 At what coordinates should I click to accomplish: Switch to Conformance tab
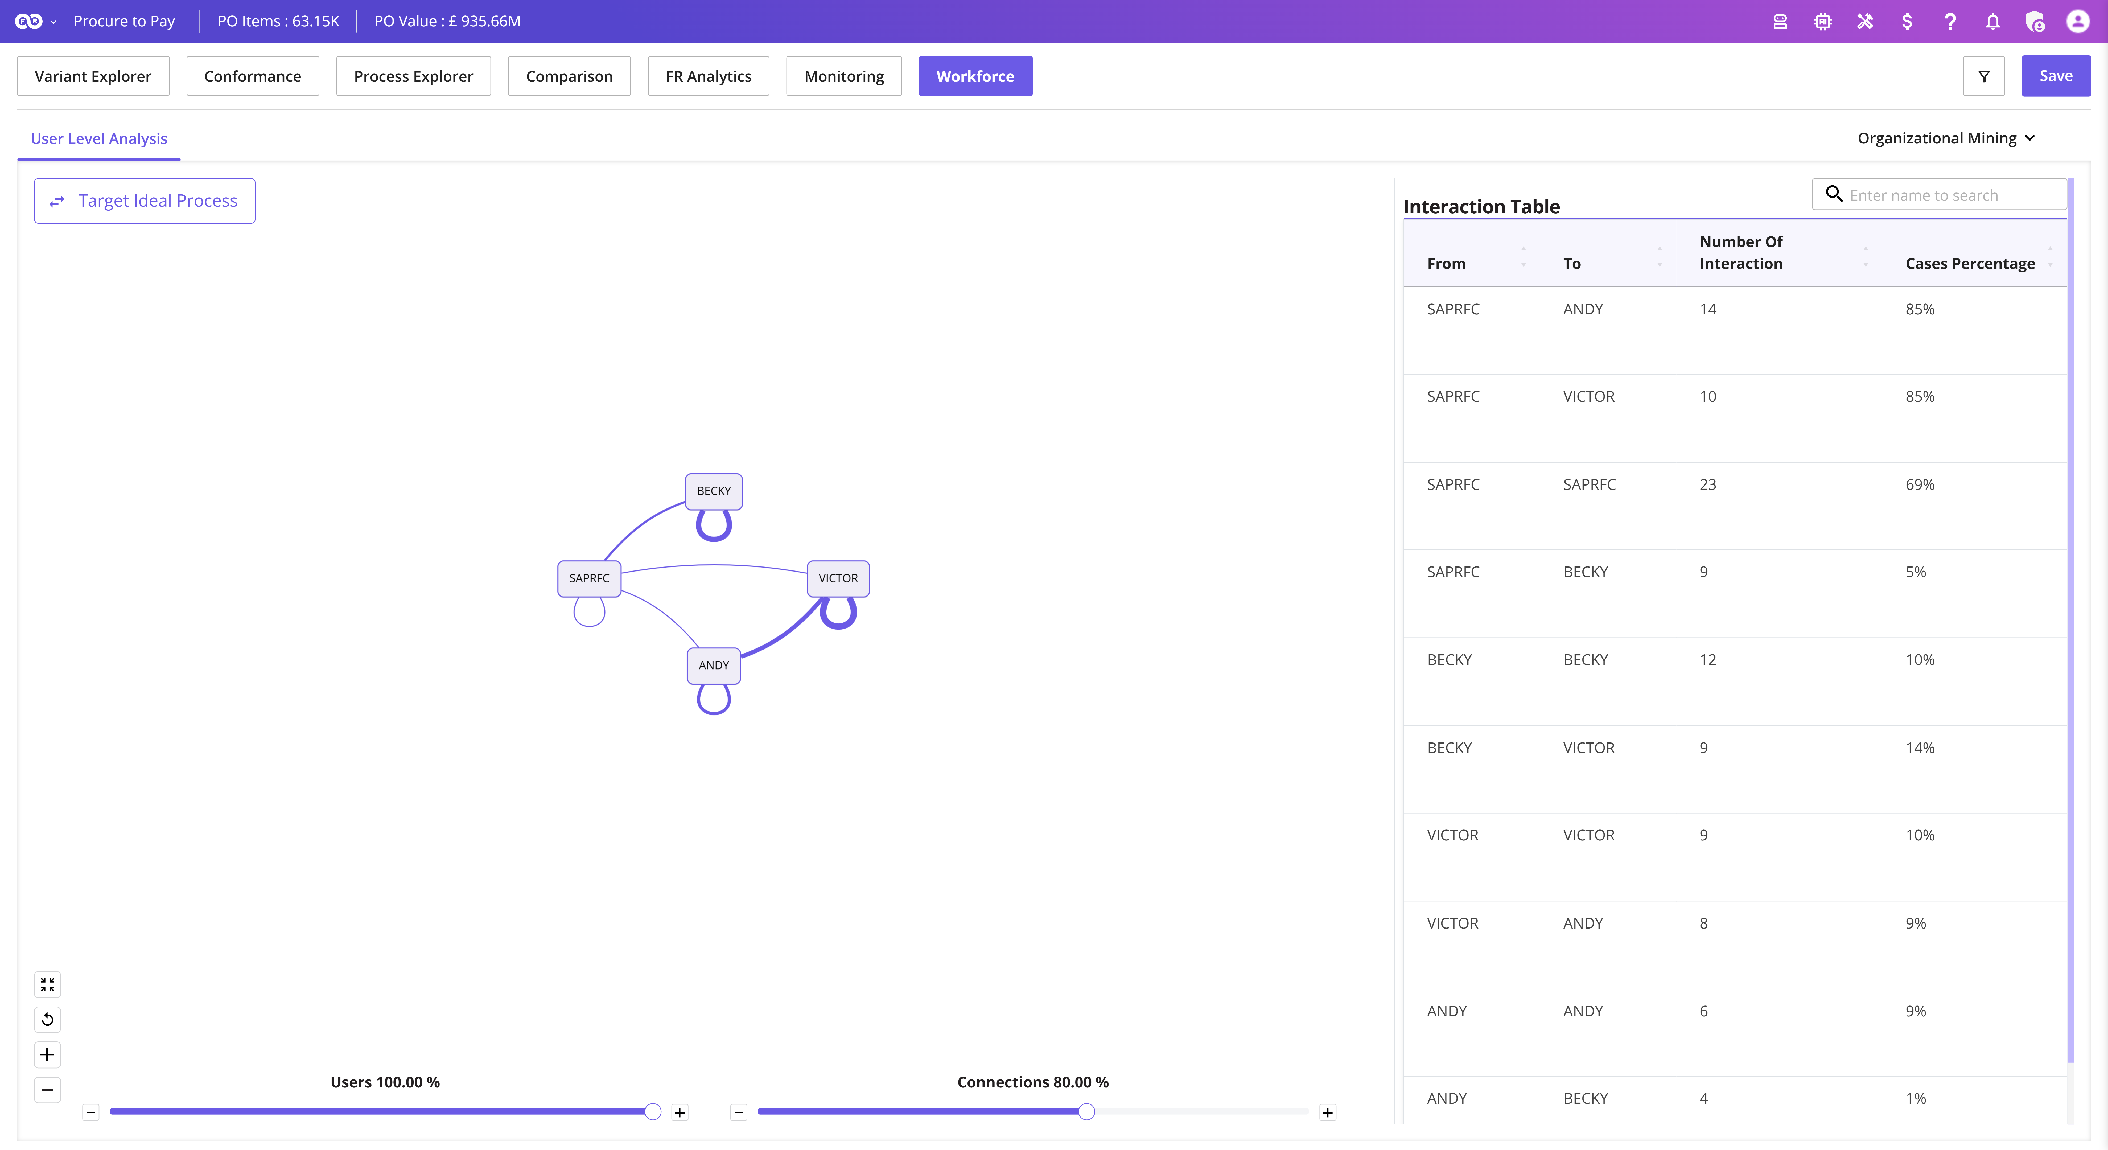(x=253, y=76)
